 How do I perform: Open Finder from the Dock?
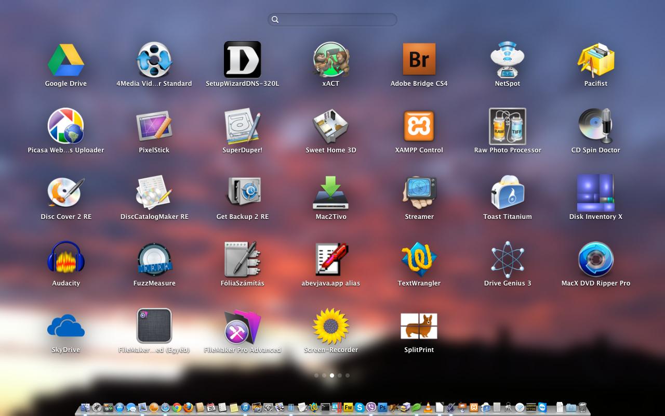[x=85, y=407]
